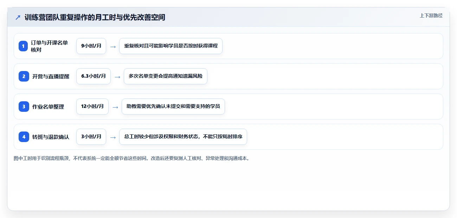
Task: Click the 作业名单整理 label
Action: click(x=48, y=107)
